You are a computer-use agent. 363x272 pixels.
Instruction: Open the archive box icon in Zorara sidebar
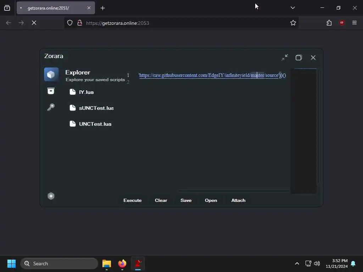pyautogui.click(x=51, y=91)
